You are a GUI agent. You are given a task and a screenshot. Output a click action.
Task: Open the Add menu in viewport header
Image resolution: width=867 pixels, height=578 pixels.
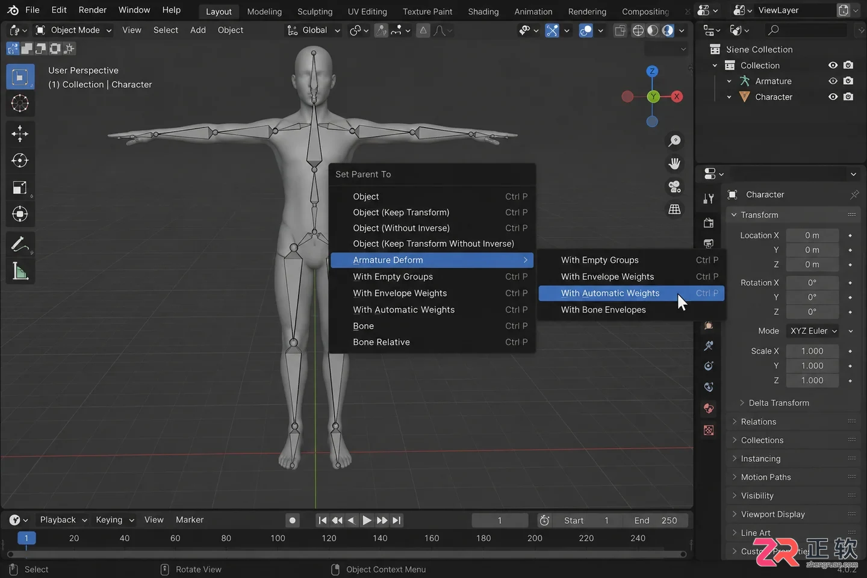[x=198, y=30]
